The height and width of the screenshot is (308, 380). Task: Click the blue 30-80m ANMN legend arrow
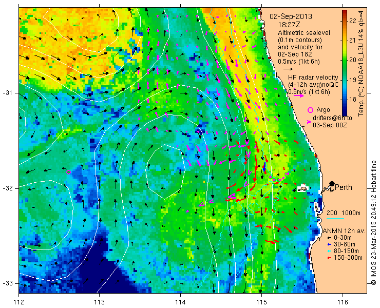(329, 244)
